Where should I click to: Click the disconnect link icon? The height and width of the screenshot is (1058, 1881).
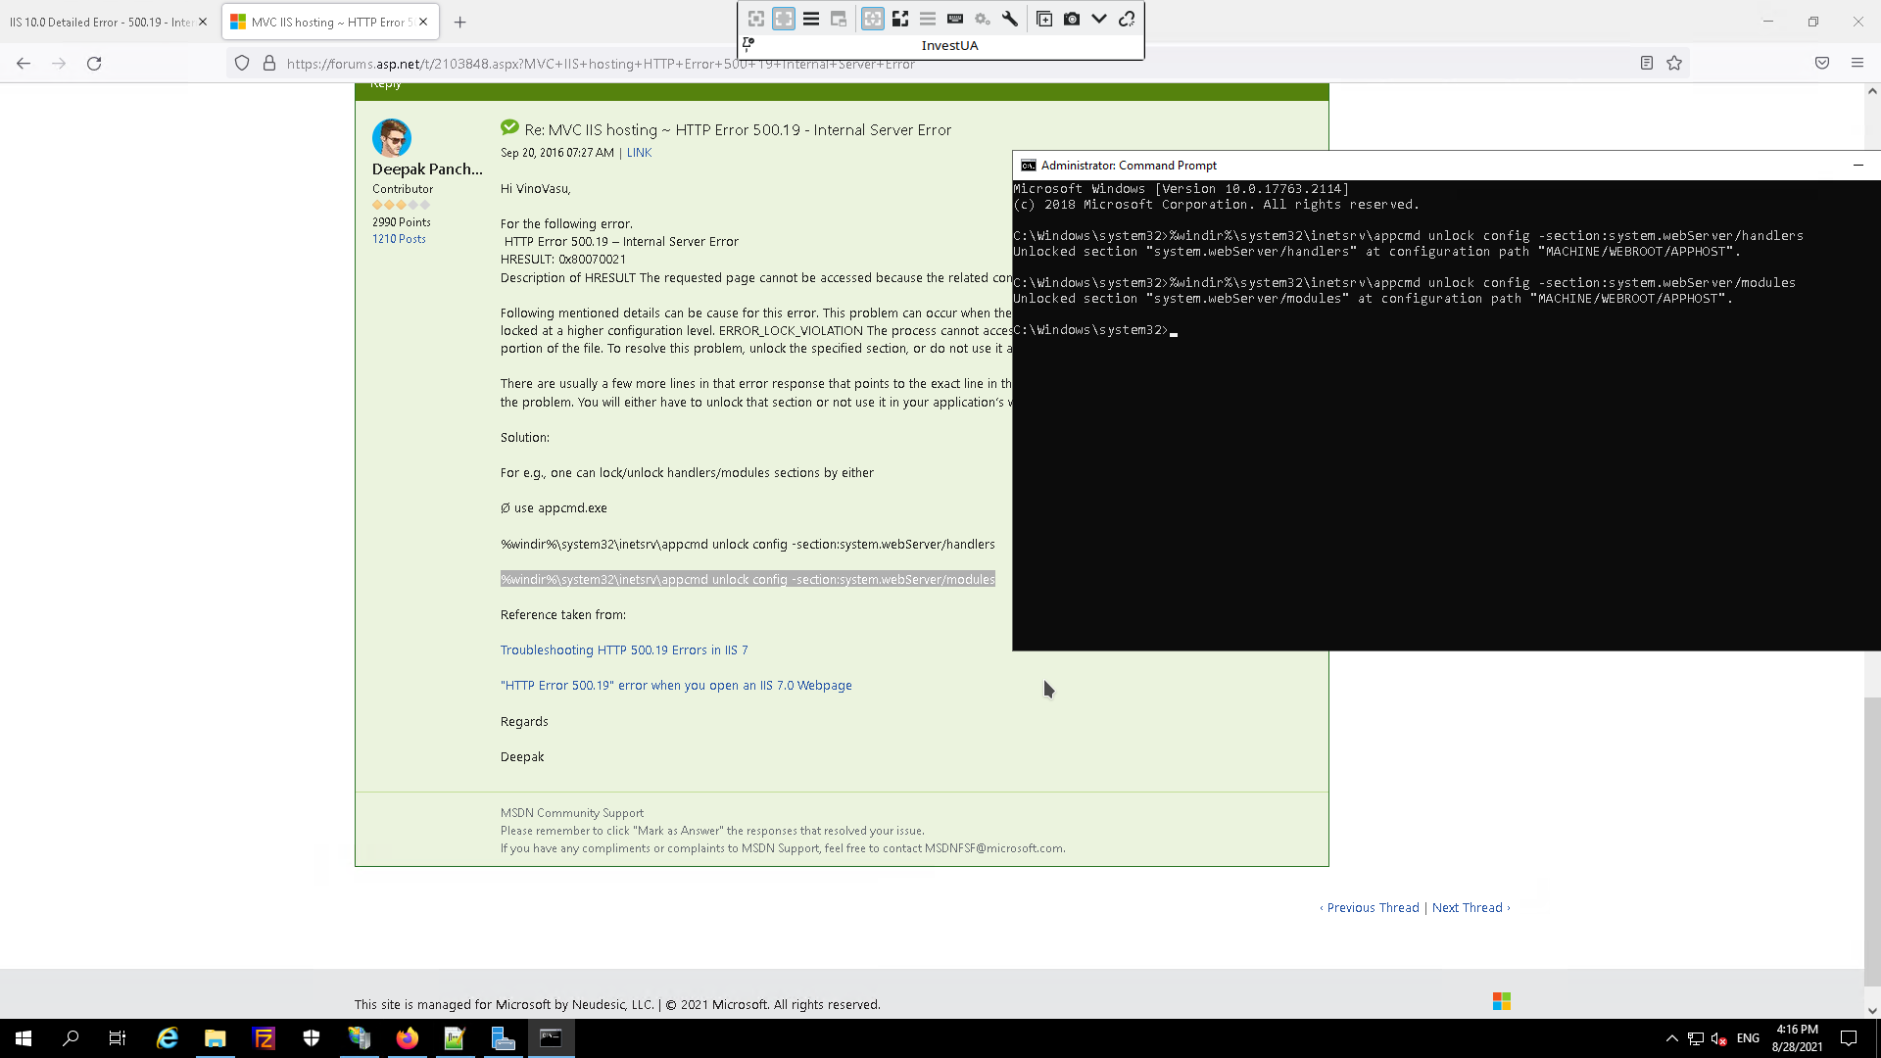pos(1127,19)
